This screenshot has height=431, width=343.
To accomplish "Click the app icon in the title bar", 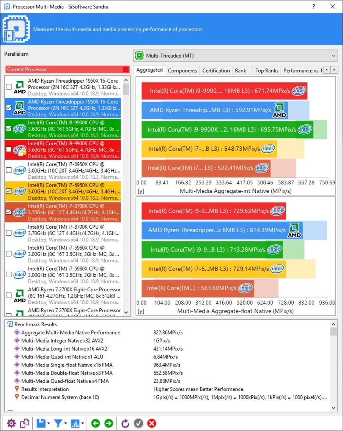I will [x=7, y=6].
